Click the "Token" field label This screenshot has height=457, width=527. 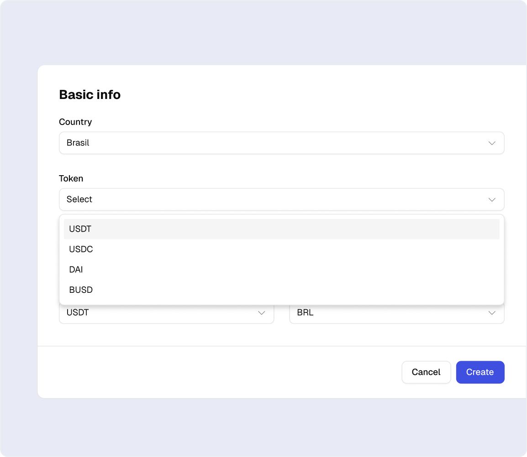click(71, 178)
